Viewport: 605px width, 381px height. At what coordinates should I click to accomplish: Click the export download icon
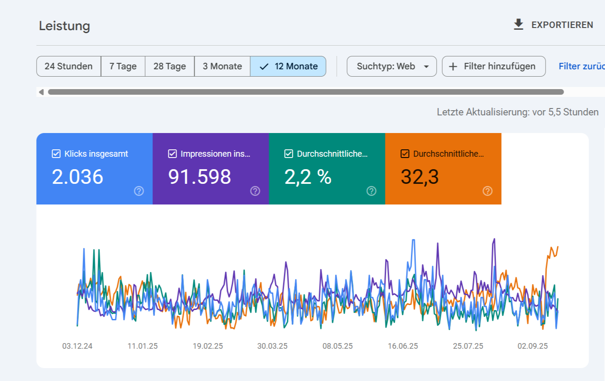coord(518,25)
